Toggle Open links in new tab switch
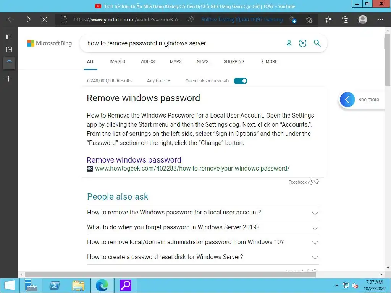 pyautogui.click(x=241, y=81)
